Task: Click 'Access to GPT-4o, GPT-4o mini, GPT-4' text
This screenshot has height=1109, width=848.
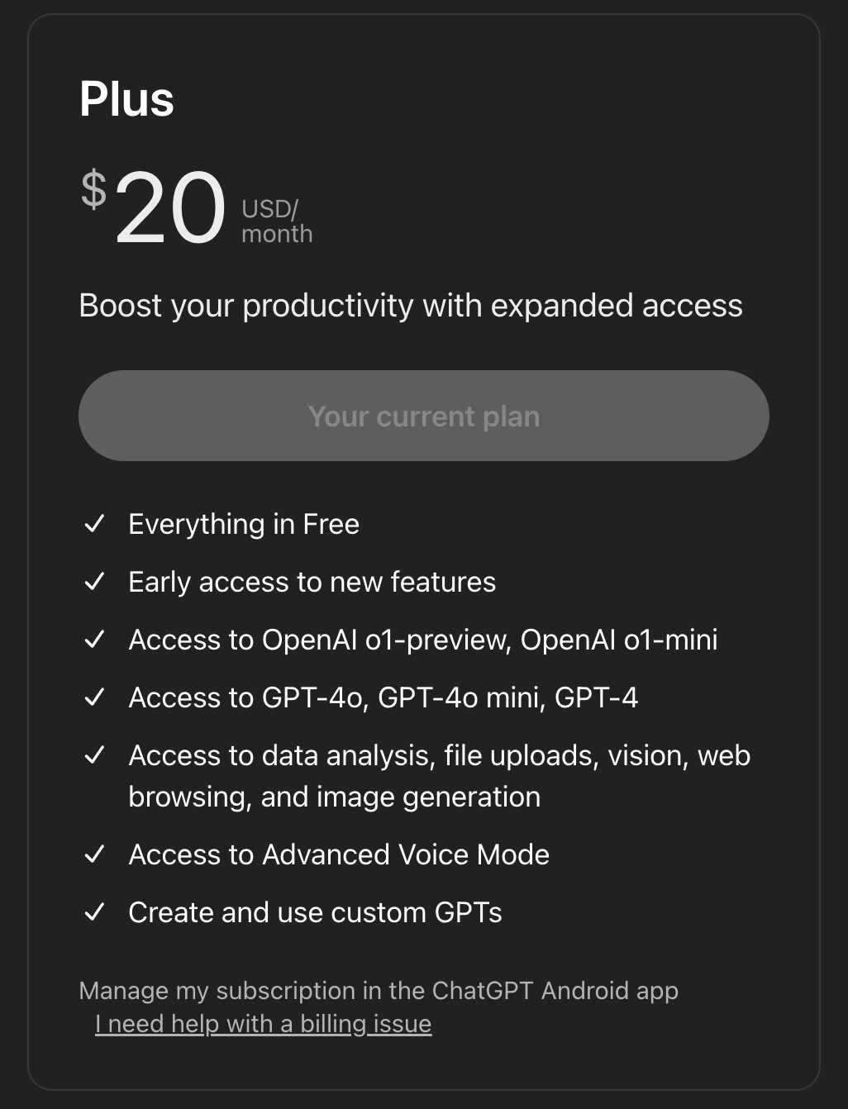Action: 384,697
